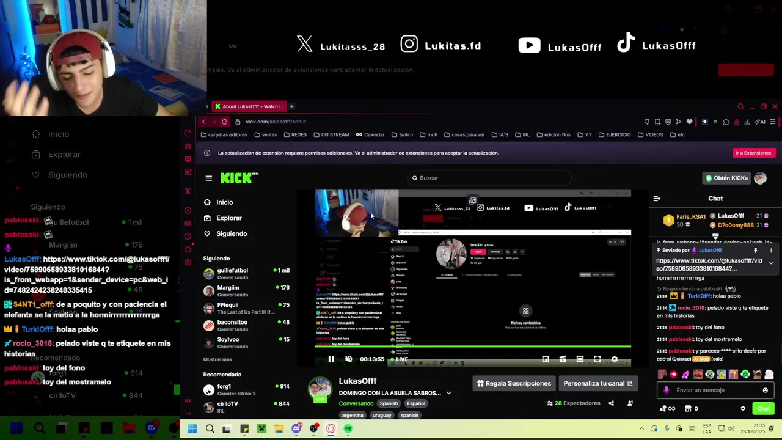Open pinned message options menu
This screenshot has height=440, width=782.
(771, 251)
